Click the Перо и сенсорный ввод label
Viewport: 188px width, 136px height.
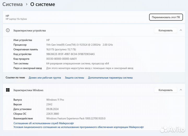(28, 68)
